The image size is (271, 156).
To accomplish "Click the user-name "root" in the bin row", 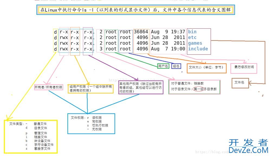I will tap(111, 32).
